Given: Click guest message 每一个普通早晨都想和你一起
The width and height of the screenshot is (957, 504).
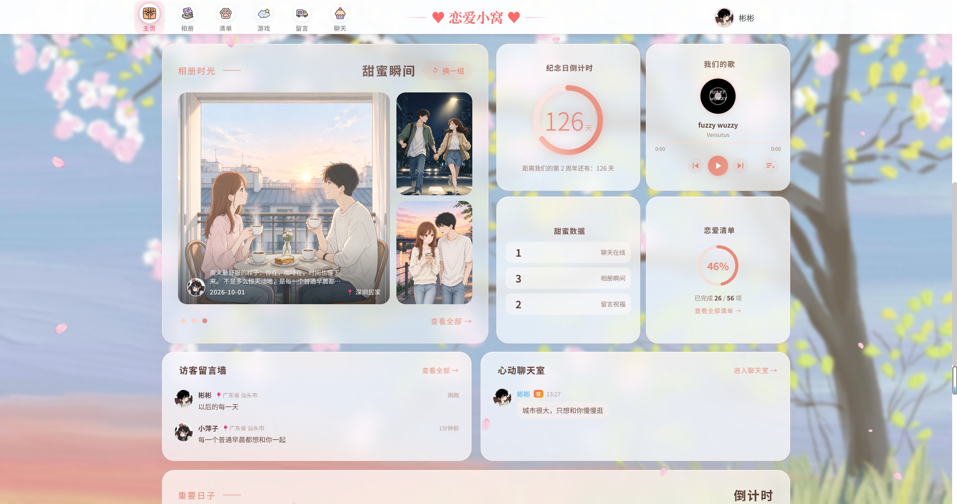Looking at the screenshot, I should (x=242, y=440).
